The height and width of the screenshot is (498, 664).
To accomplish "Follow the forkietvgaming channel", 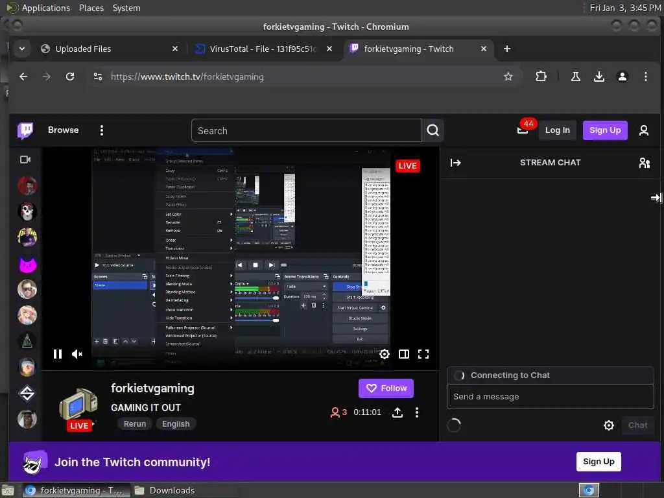I will coord(386,388).
